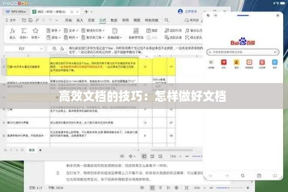Click the undo arrow in quick toolbar
The image size is (288, 192).
click(x=44, y=20)
